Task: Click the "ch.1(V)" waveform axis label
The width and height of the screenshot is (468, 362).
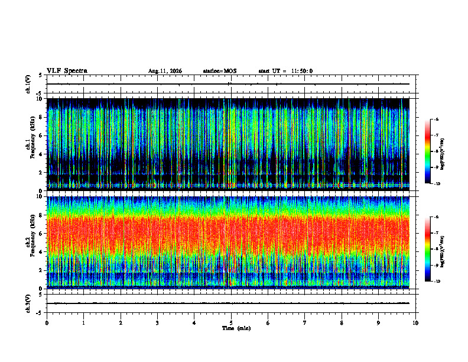Action: click(28, 84)
